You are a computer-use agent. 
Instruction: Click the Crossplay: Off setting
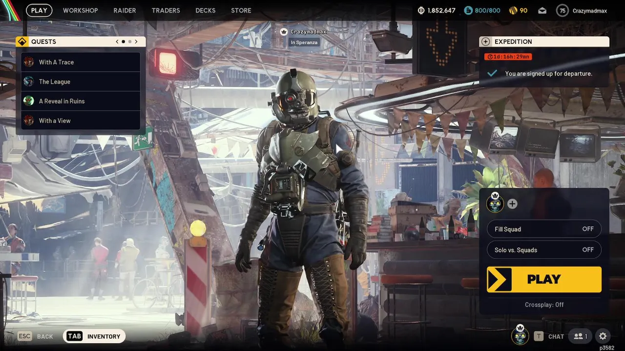tap(544, 305)
